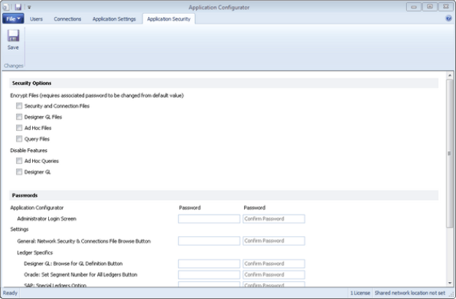Disable the Ad Hoc Queries feature
Viewport: 456px width, 299px height.
pos(20,161)
